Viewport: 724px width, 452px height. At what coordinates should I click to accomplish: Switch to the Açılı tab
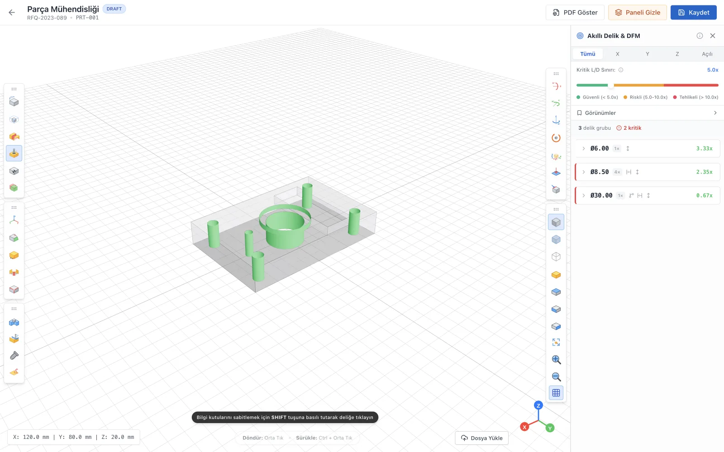pyautogui.click(x=707, y=54)
